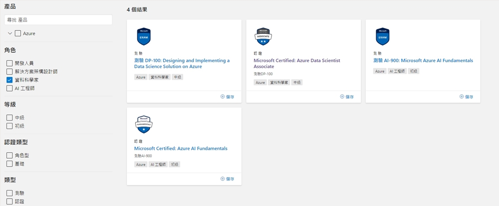This screenshot has height=206, width=499.
Task: Click AI 工程師 tag on AI-900 exam card
Action: coord(397,72)
